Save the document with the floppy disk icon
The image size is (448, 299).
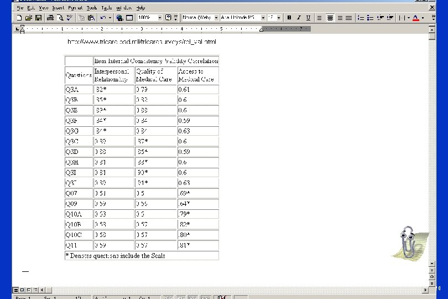point(38,18)
